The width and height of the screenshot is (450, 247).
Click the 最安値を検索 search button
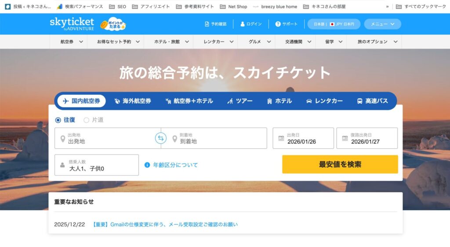coord(340,165)
